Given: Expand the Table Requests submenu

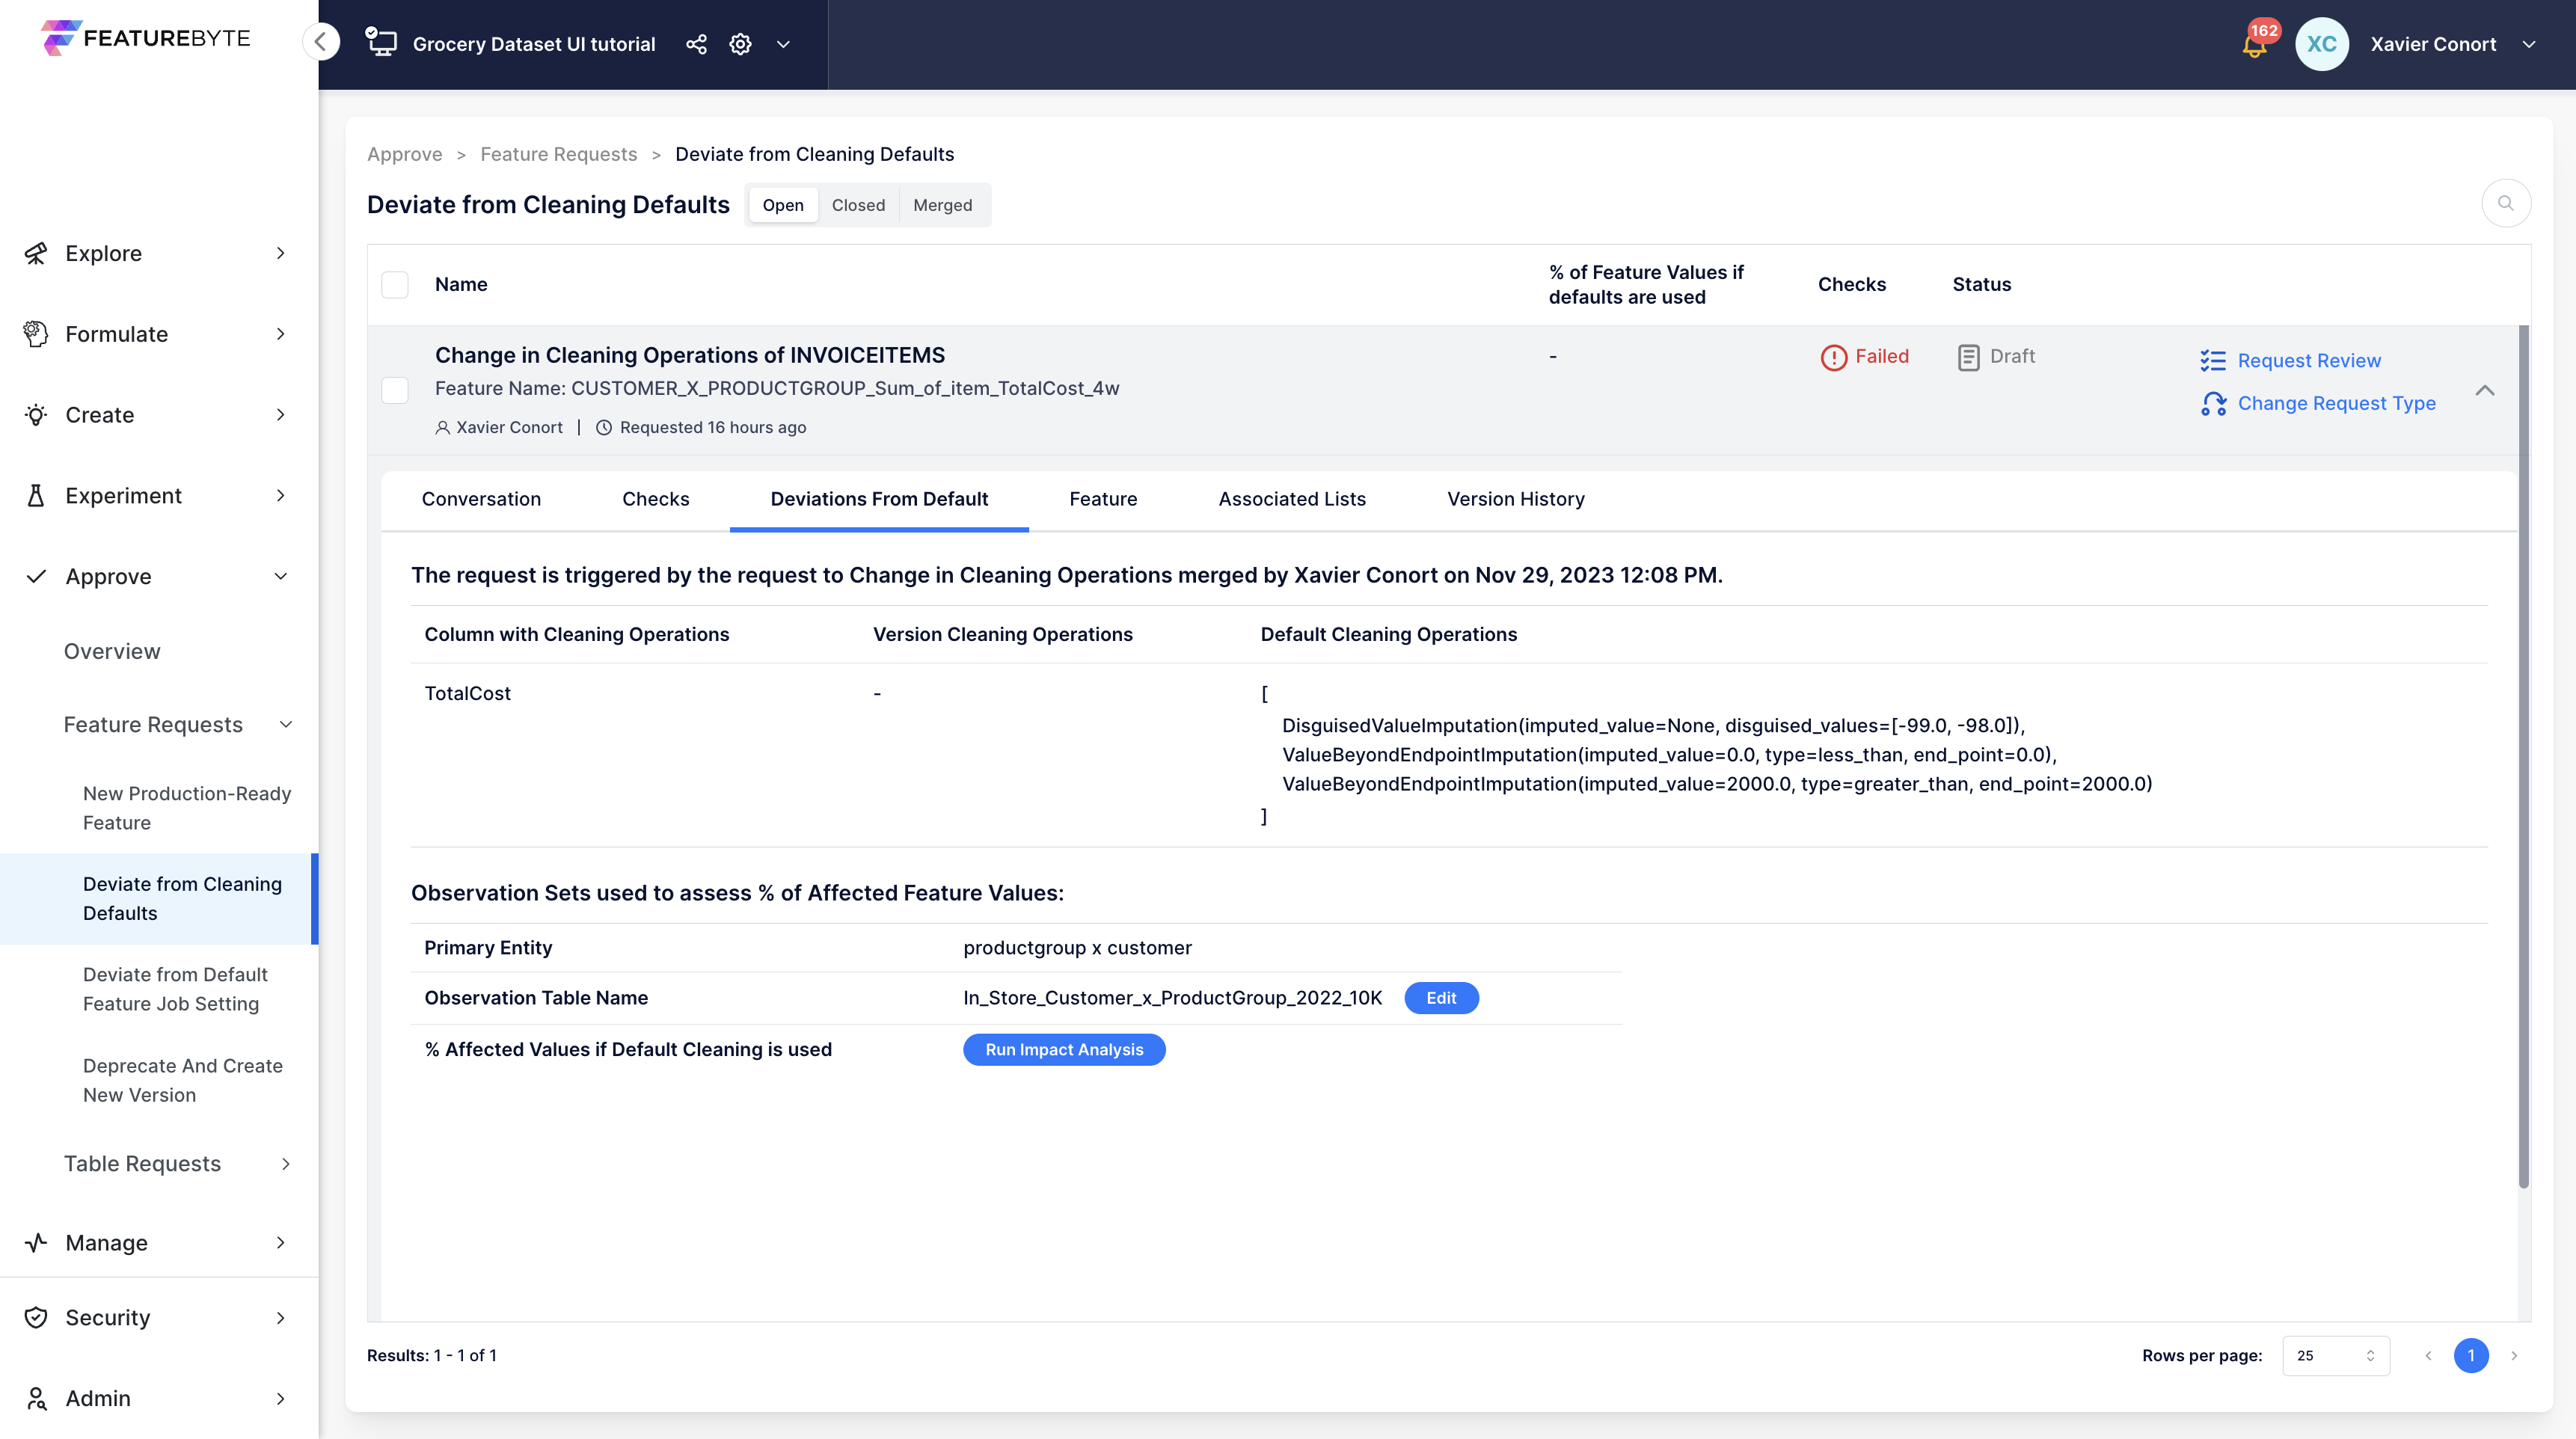Looking at the screenshot, I should [x=286, y=1164].
